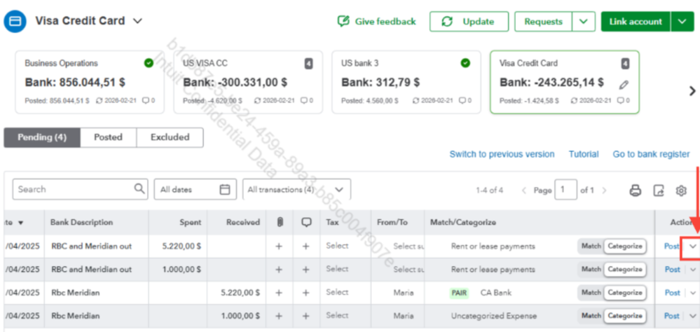Sort by Received column header
This screenshot has width=700, height=332.
tap(243, 222)
